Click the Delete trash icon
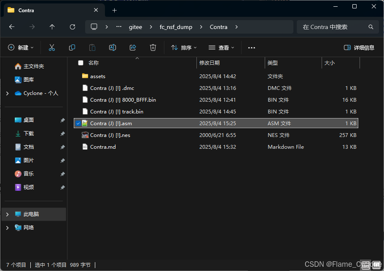384x271 pixels. [x=153, y=47]
